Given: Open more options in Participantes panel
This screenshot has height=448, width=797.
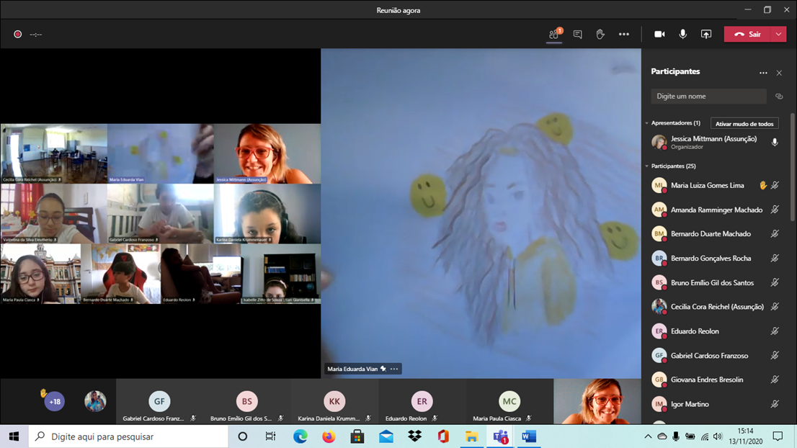Looking at the screenshot, I should click(763, 73).
